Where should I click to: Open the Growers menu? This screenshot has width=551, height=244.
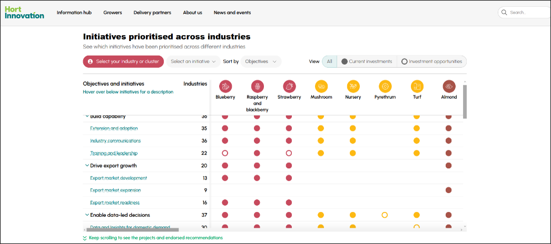pos(113,13)
